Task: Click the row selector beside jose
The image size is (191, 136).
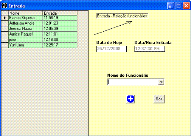Action: (5, 40)
